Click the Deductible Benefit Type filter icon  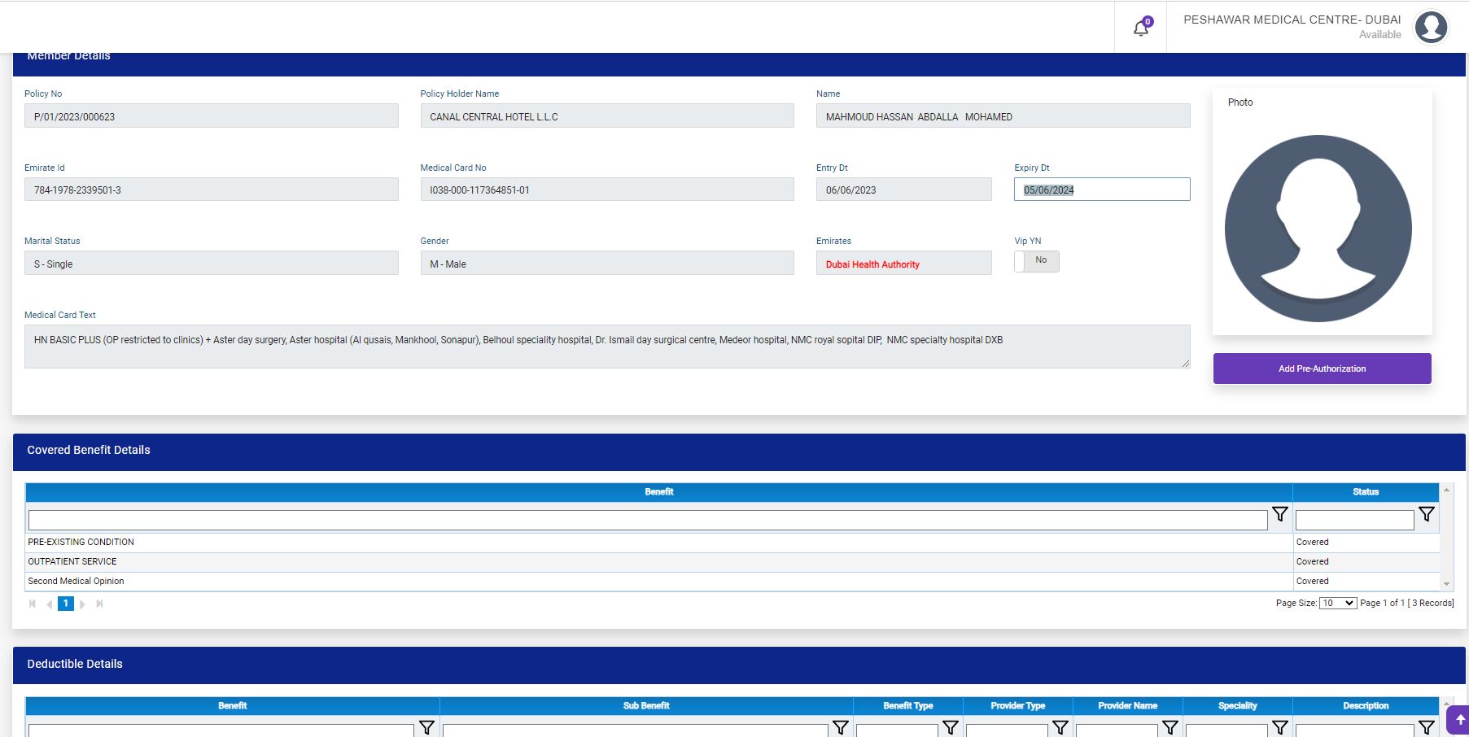[x=950, y=727]
